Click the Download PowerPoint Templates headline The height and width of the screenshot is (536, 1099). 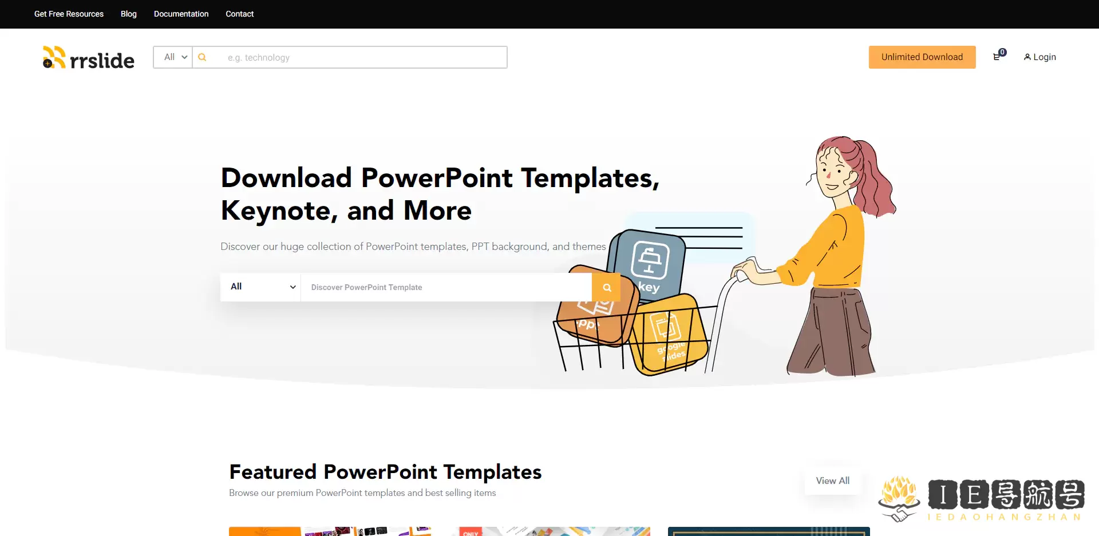[x=440, y=194]
